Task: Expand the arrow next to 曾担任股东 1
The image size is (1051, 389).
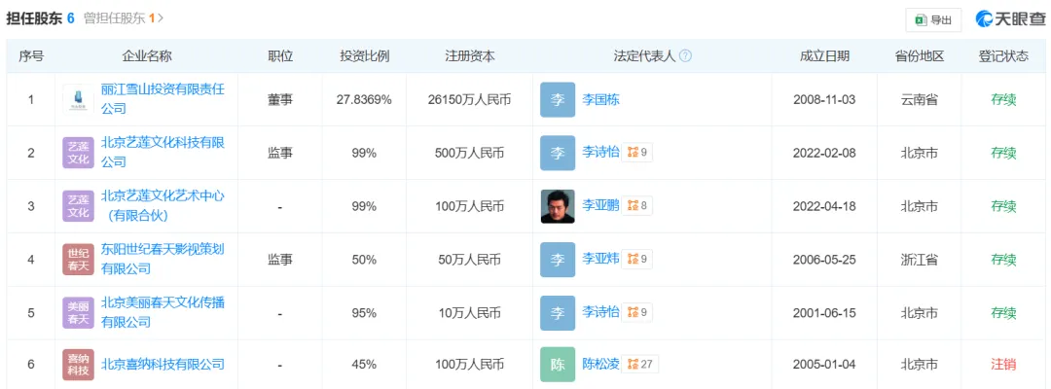Action: 162,18
